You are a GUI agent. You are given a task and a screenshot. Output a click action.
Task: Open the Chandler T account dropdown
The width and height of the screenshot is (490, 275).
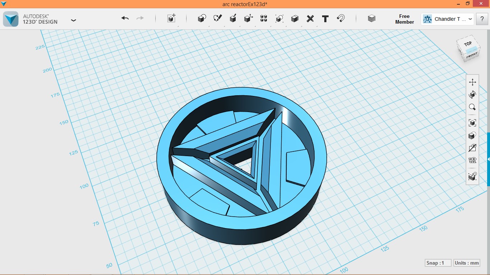pos(448,19)
